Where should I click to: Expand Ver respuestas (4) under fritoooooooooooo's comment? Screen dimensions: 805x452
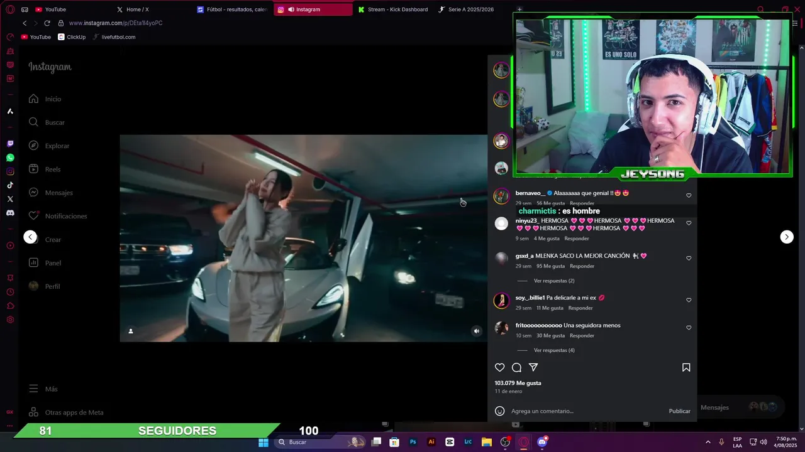click(553, 350)
